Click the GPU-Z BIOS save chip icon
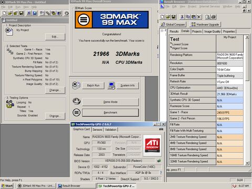 (159, 161)
